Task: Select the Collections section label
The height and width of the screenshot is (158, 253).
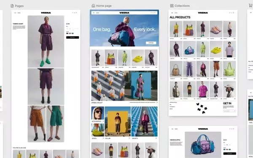Action: tap(182, 6)
